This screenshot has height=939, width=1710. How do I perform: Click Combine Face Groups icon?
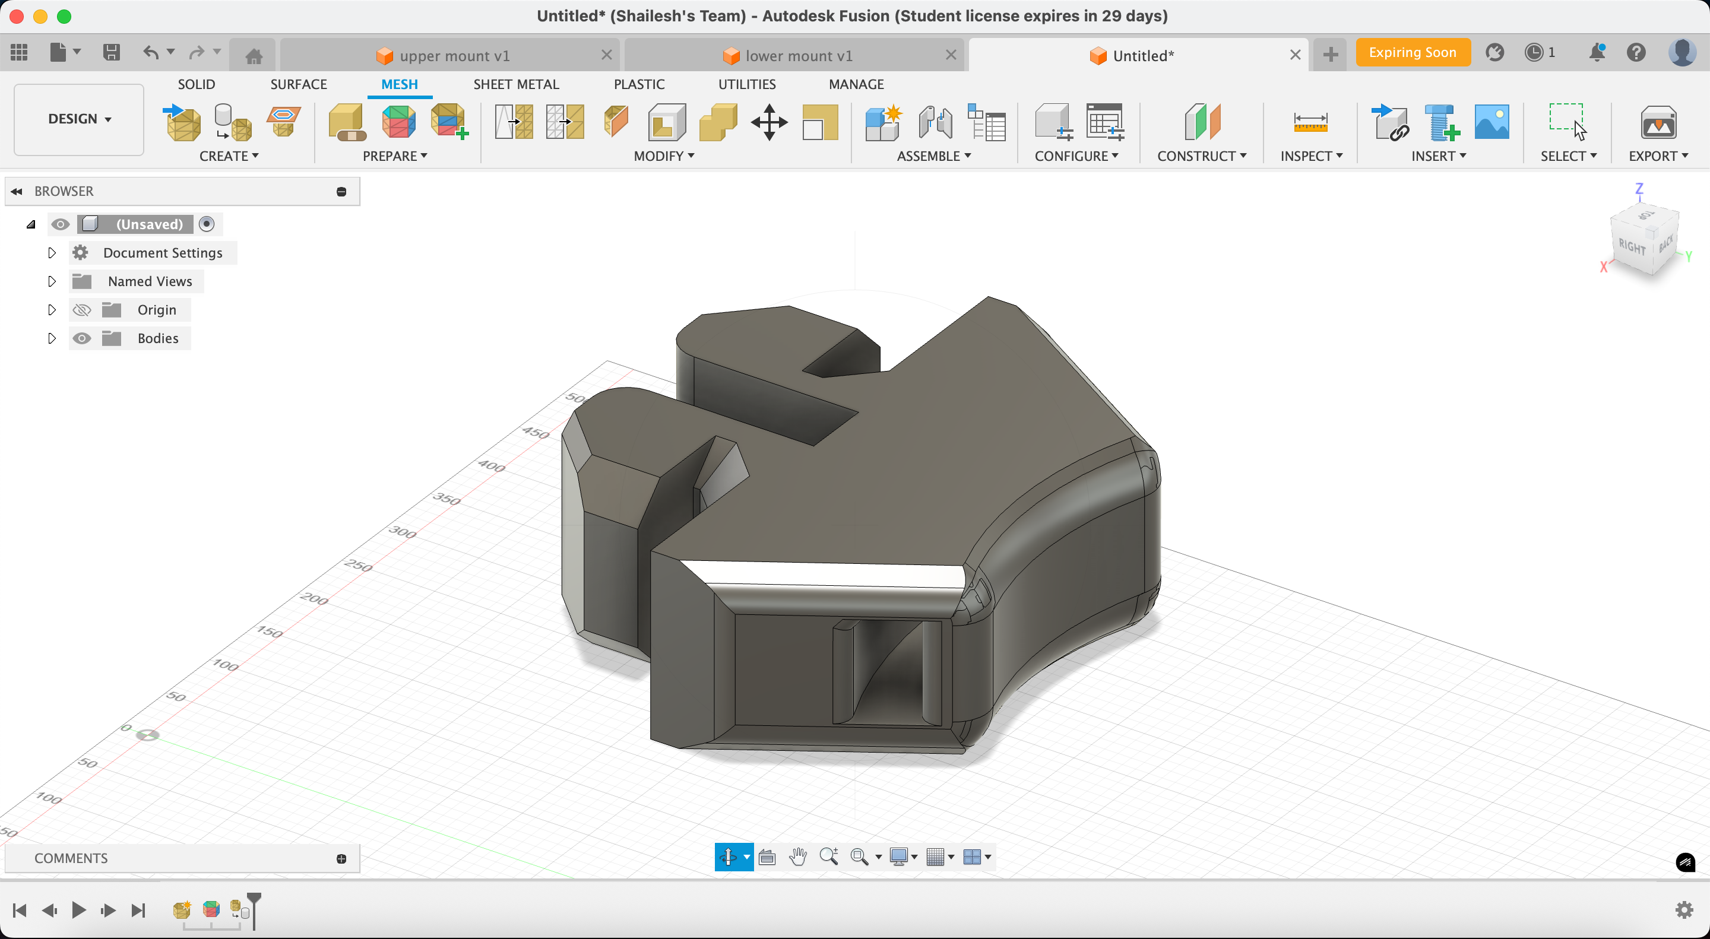(449, 122)
